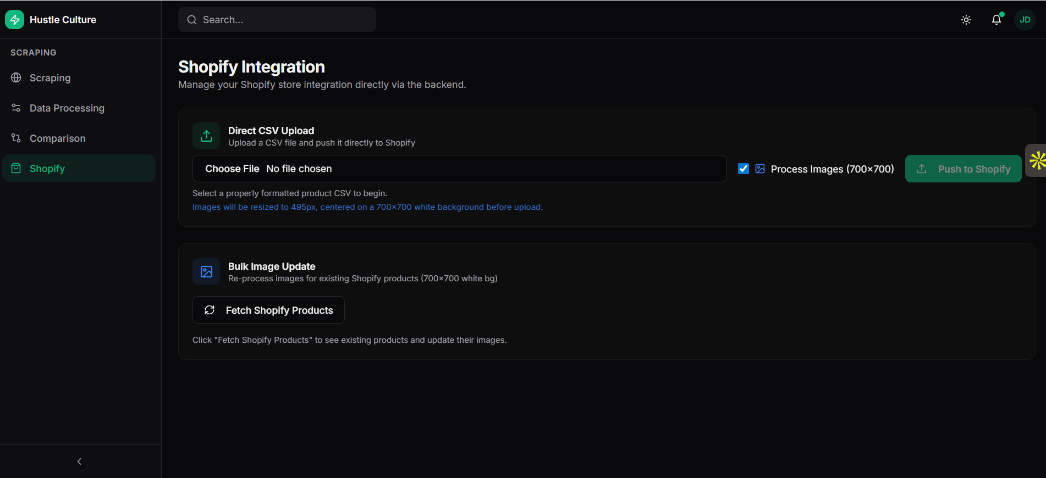Click the yellow asterisk widget icon
The image size is (1046, 478).
1037,160
